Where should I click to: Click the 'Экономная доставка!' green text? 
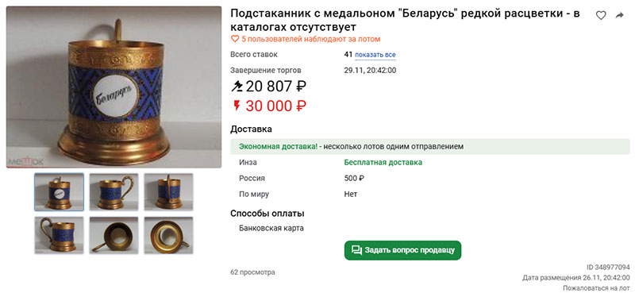[279, 147]
